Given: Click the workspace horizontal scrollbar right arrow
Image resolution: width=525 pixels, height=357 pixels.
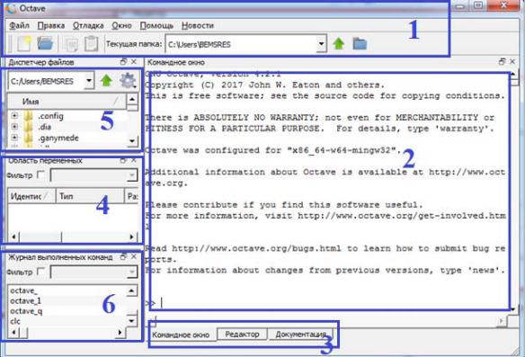Looking at the screenshot, I should [x=132, y=237].
